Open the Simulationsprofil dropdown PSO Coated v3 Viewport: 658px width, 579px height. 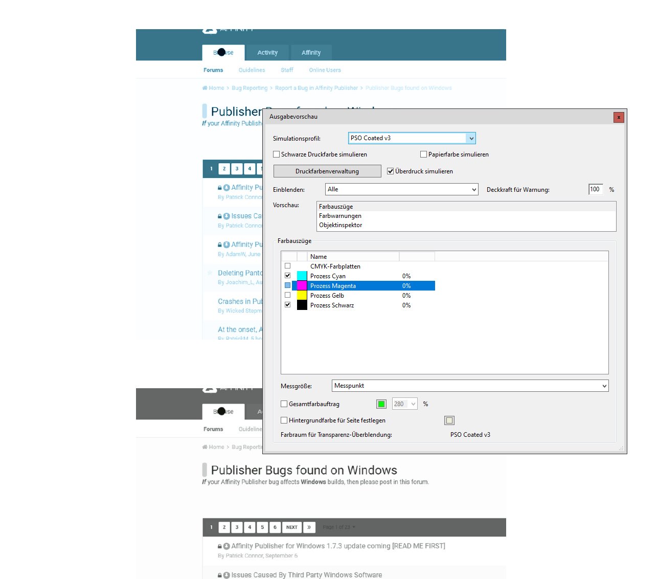coord(412,138)
